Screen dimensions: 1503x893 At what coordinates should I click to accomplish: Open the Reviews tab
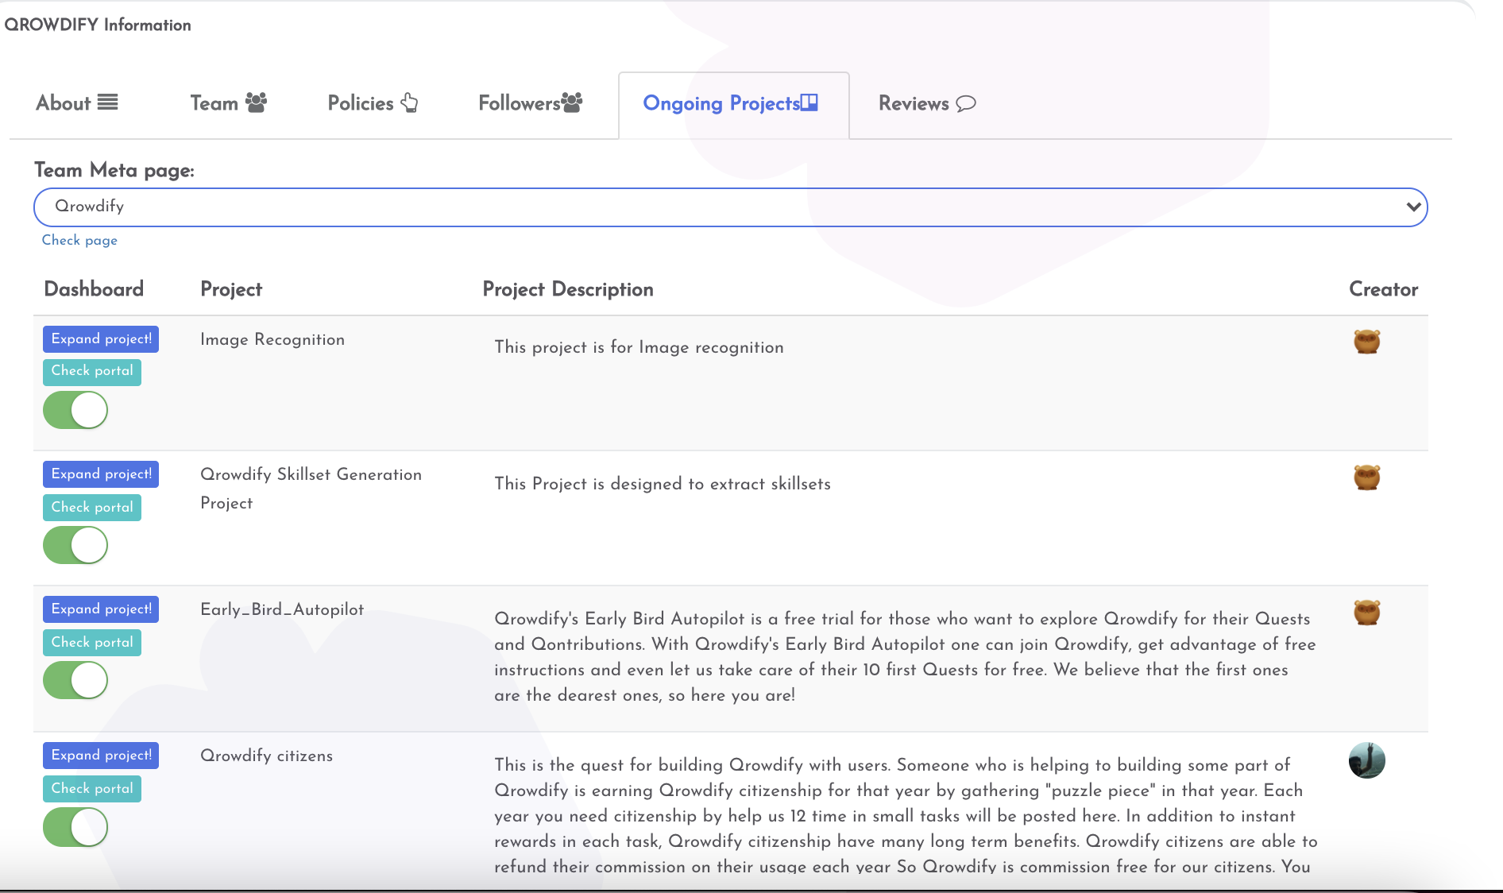click(x=926, y=103)
